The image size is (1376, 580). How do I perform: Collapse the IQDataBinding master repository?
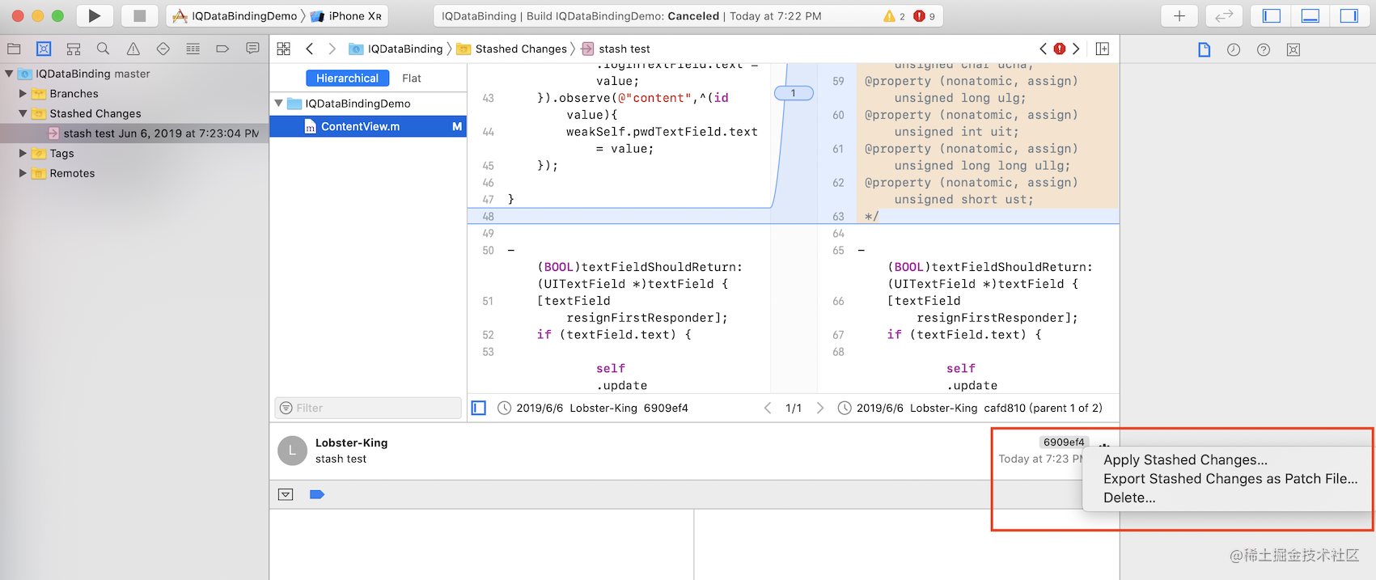point(9,74)
